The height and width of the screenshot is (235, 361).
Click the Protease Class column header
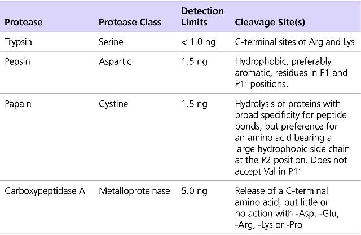(130, 23)
